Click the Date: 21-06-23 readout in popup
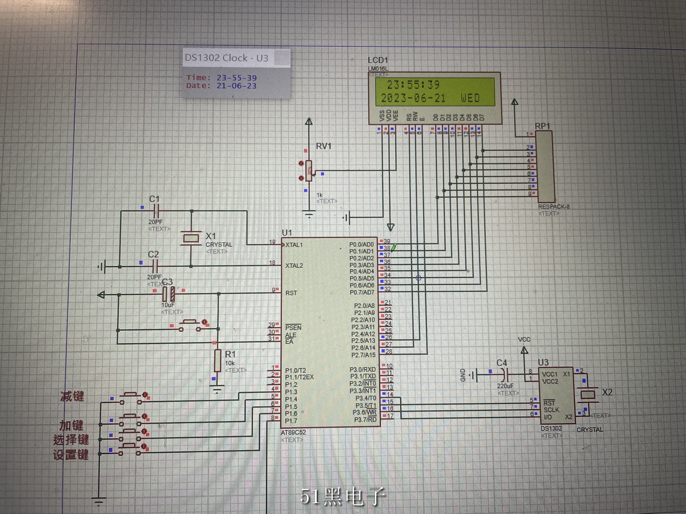The height and width of the screenshot is (514, 686). coord(222,86)
